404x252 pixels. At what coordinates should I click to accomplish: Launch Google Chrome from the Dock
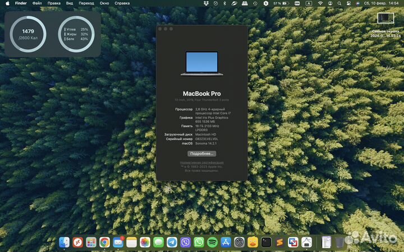pyautogui.click(x=104, y=242)
